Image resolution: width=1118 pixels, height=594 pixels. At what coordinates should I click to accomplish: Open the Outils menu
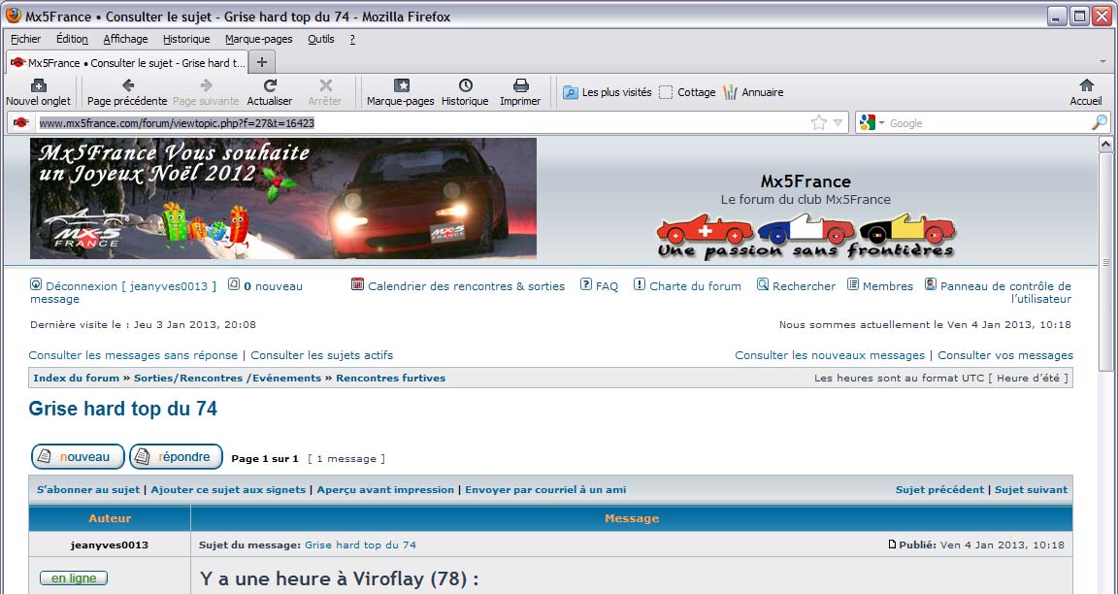(x=320, y=39)
